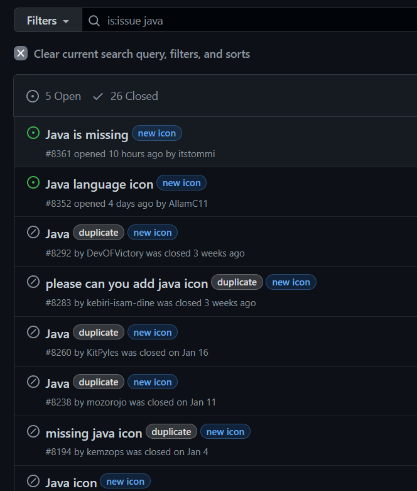Viewport: 417px width, 491px height.
Task: Open issue 'Java language icon'
Action: 99,184
